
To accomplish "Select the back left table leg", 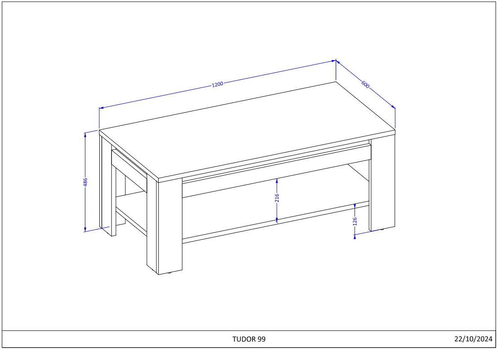I will (108, 186).
